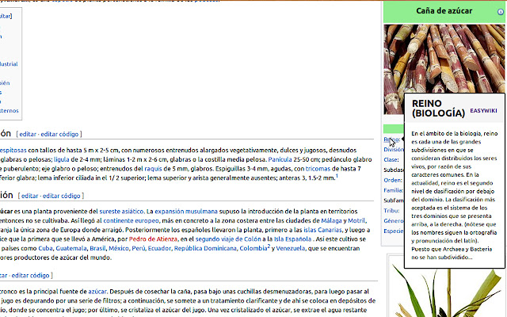Follow the tricomas link
Viewport: 507px width, 317px height.
318,169
